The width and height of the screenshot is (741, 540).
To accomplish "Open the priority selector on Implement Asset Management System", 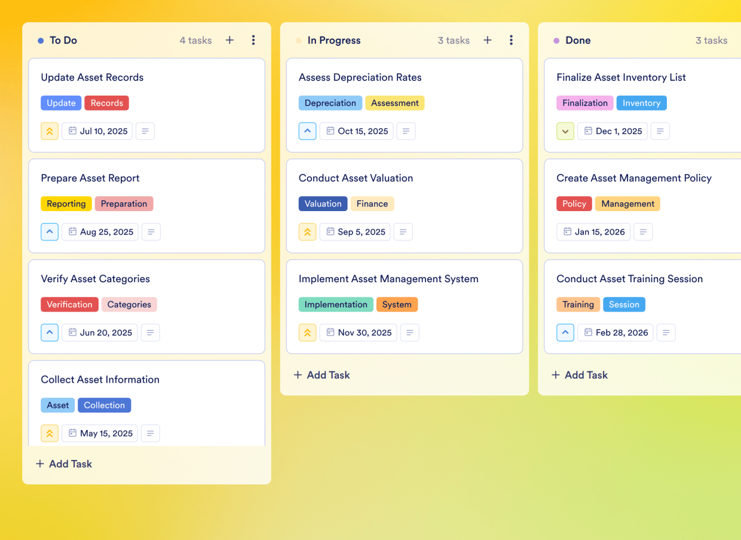I will [307, 332].
